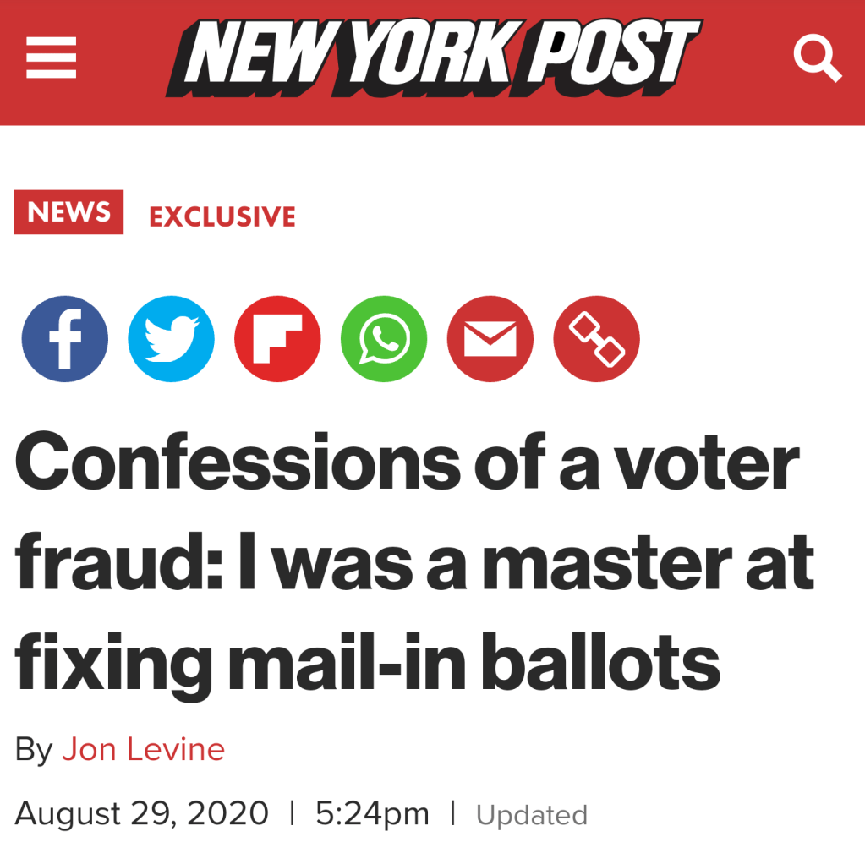Screen dimensions: 865x848
Task: Click the word 'By' in byline
Action: coord(34,749)
